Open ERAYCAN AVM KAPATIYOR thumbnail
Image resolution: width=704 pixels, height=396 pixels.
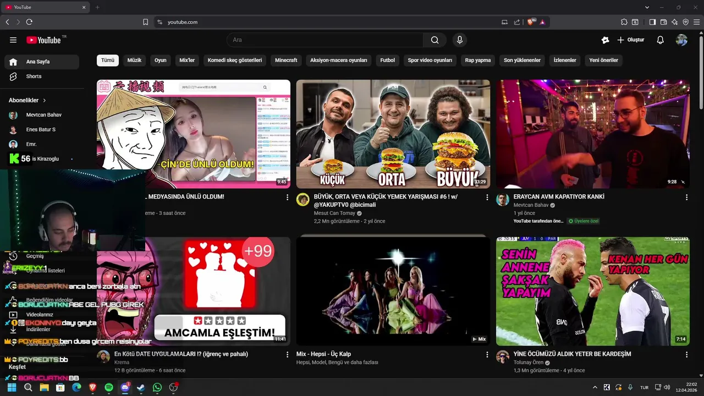tap(593, 134)
